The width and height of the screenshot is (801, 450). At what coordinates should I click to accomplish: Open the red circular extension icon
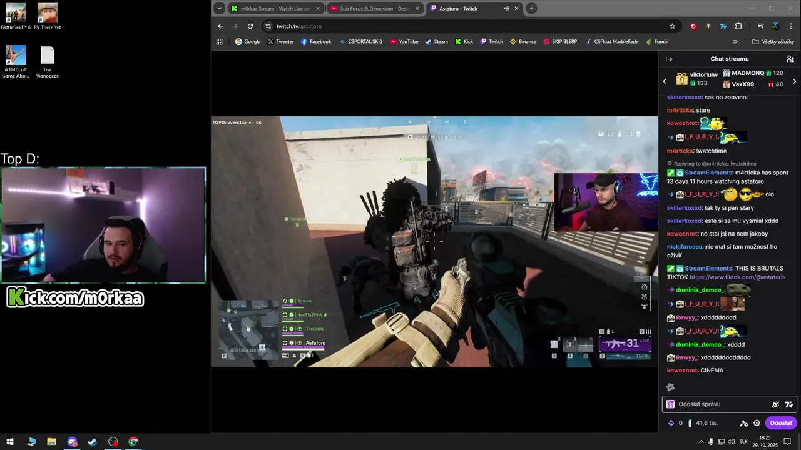(x=693, y=26)
